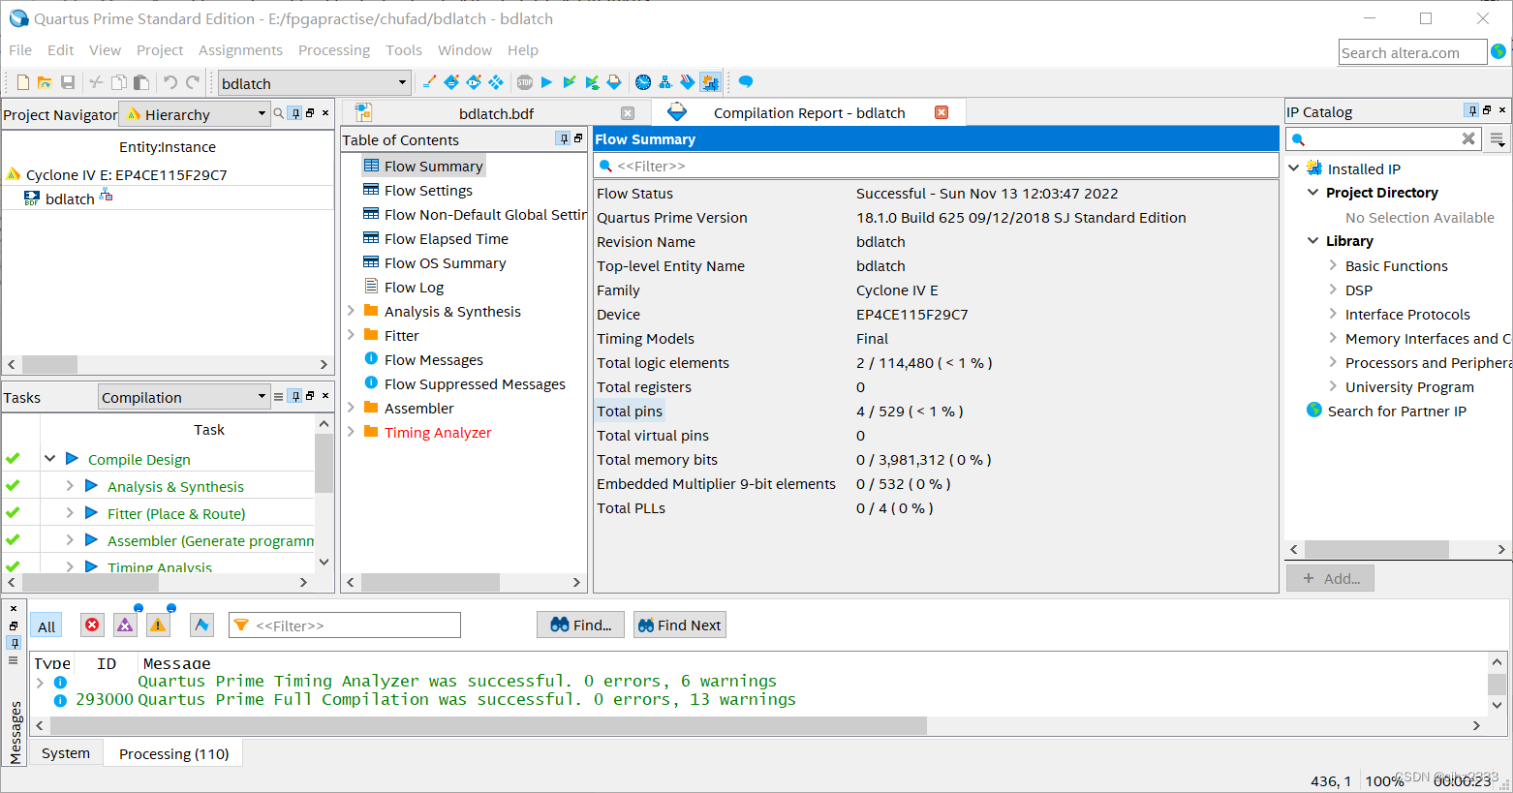This screenshot has height=793, width=1513.
Task: Toggle the All messages filter
Action: pyautogui.click(x=46, y=626)
